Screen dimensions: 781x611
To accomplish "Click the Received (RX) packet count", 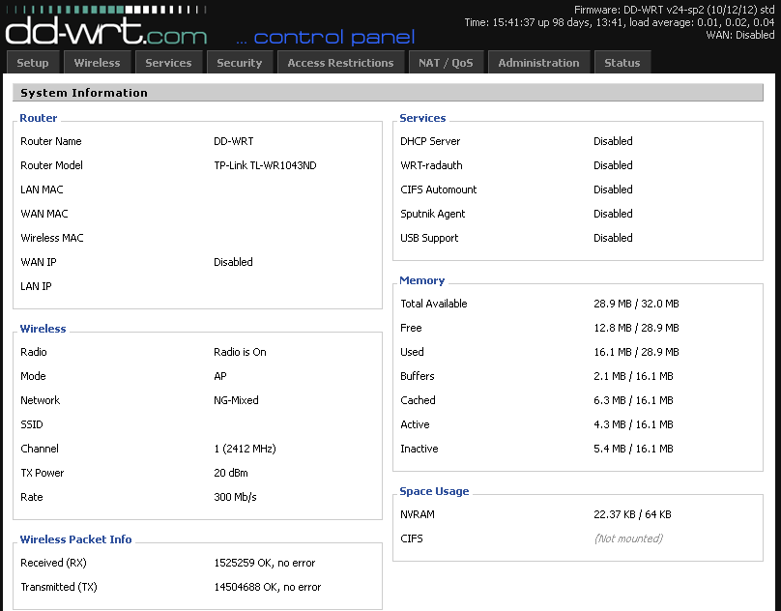I will click(x=265, y=564).
